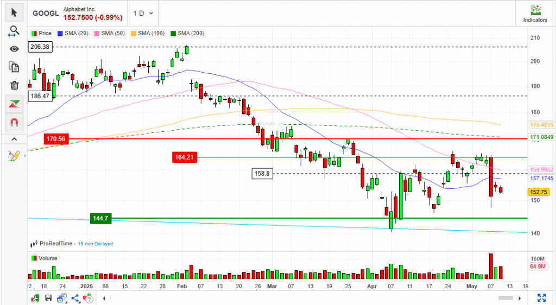Open the 1 D timeframe dropdown
The width and height of the screenshot is (556, 305).
(x=143, y=14)
